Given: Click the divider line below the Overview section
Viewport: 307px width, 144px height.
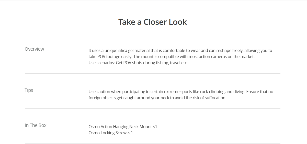Looking at the screenshot, I should (153, 74).
